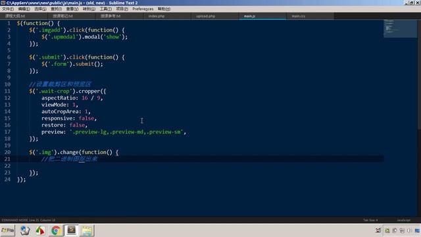
Task: Open the 编辑(E) menu
Action: [24, 9]
